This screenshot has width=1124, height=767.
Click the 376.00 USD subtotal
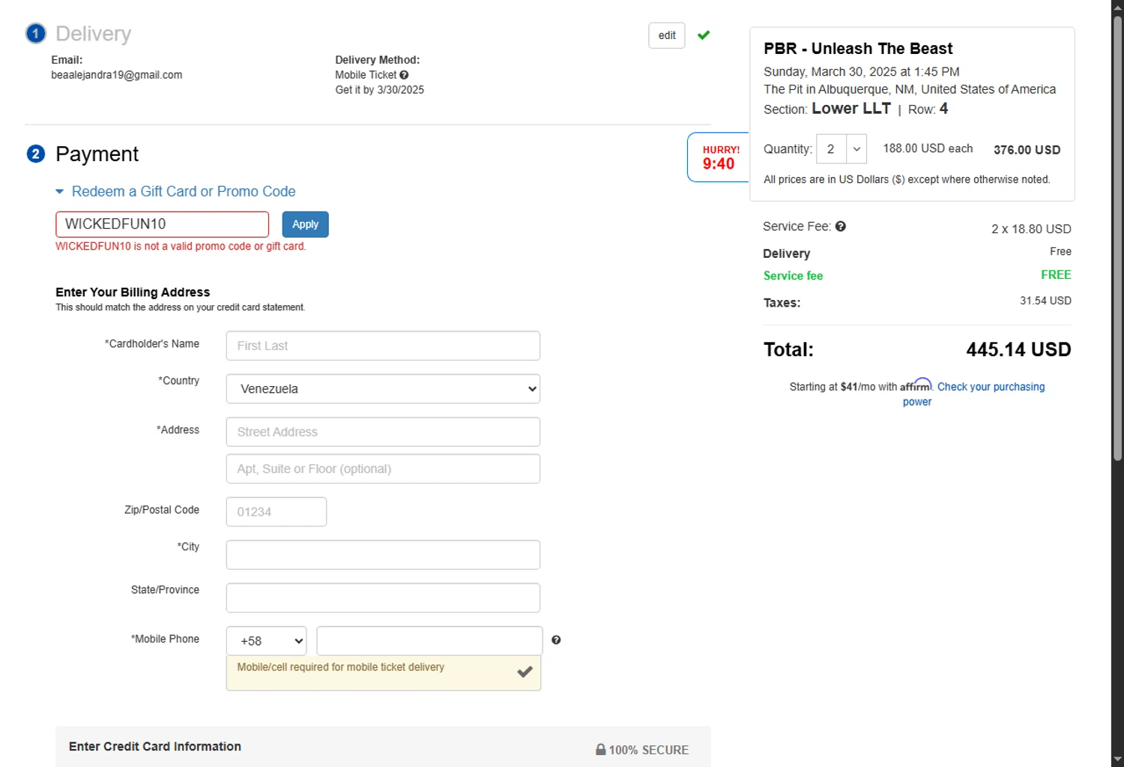(x=1027, y=150)
